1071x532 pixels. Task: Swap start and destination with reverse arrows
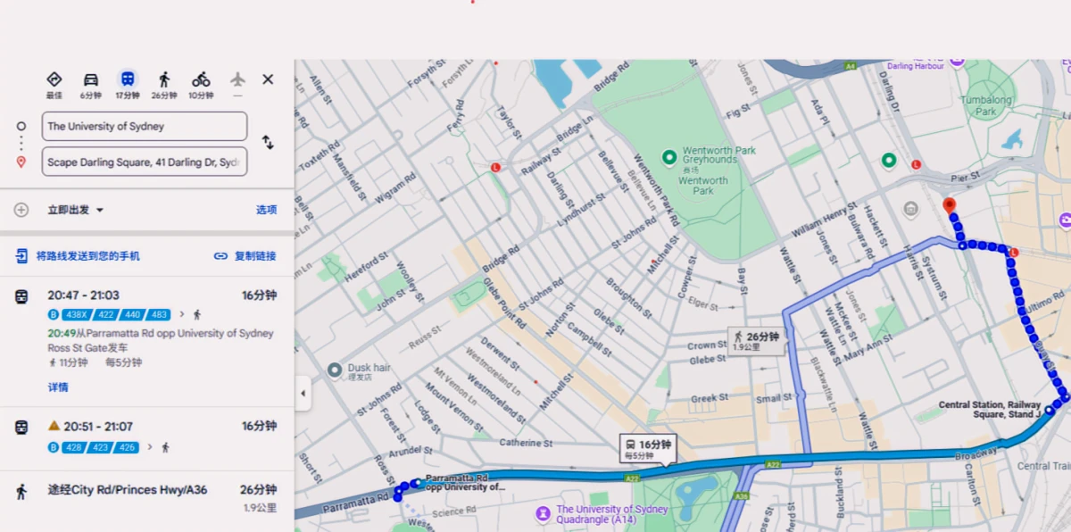(268, 142)
